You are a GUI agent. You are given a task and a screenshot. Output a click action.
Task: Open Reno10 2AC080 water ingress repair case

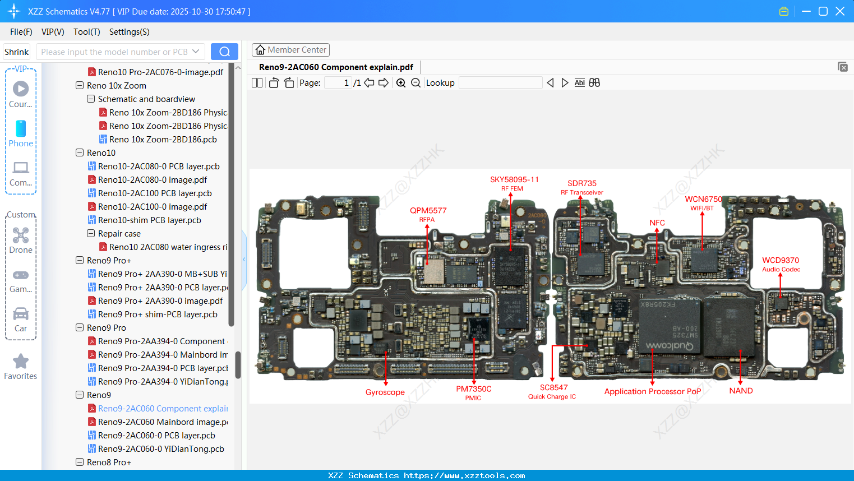tap(163, 247)
